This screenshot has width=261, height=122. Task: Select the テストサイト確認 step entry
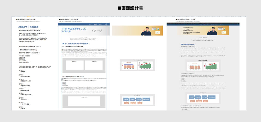25,104
